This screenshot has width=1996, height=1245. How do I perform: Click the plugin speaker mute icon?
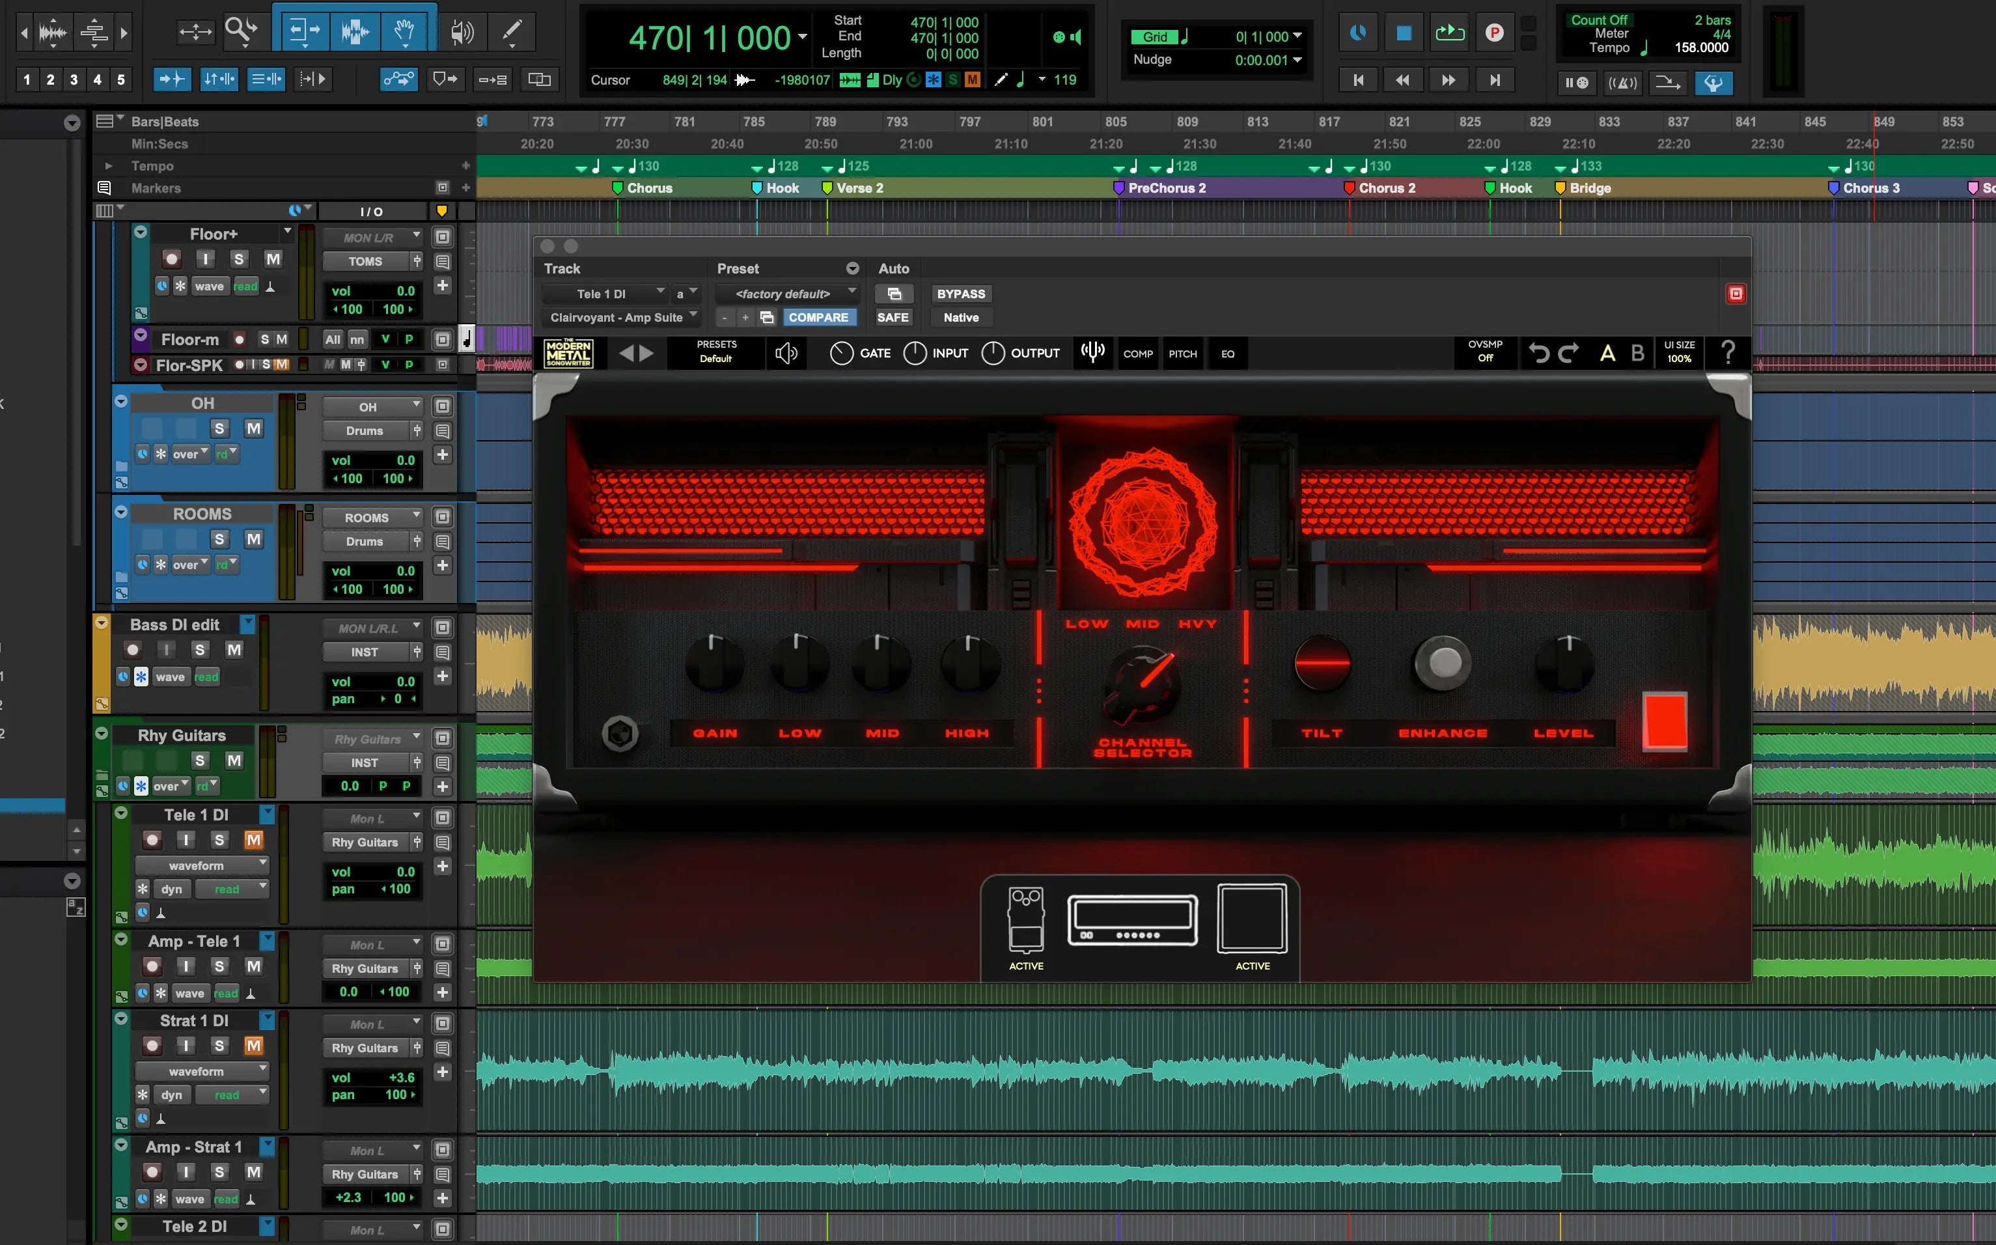(x=786, y=353)
